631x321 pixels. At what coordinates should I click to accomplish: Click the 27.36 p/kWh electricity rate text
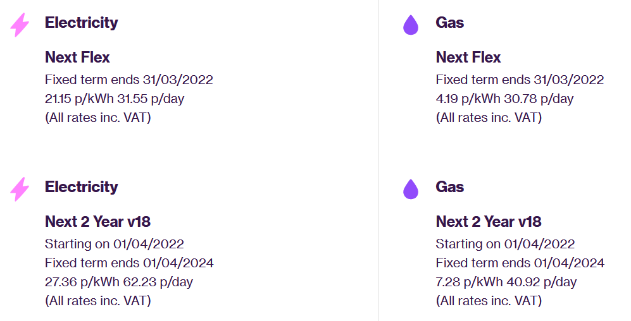pos(119,282)
